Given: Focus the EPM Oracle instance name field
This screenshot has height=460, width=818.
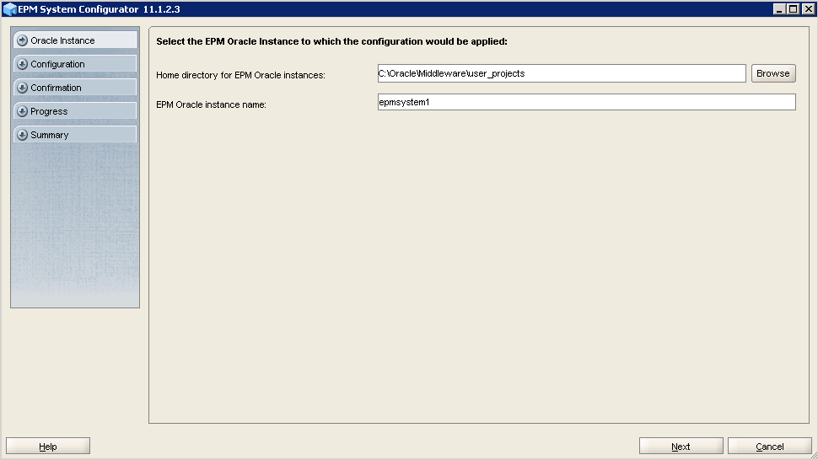Looking at the screenshot, I should point(586,102).
